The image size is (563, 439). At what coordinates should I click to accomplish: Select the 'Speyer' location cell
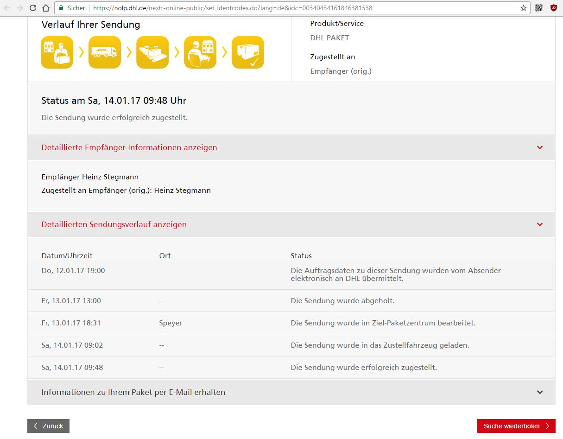coord(171,323)
